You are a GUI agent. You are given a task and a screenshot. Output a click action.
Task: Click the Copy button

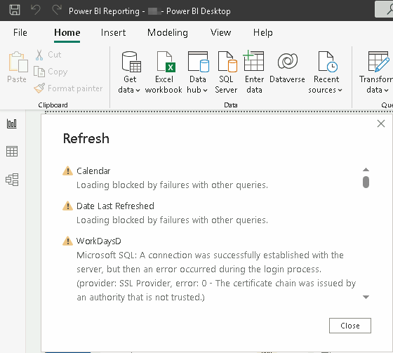(x=51, y=72)
